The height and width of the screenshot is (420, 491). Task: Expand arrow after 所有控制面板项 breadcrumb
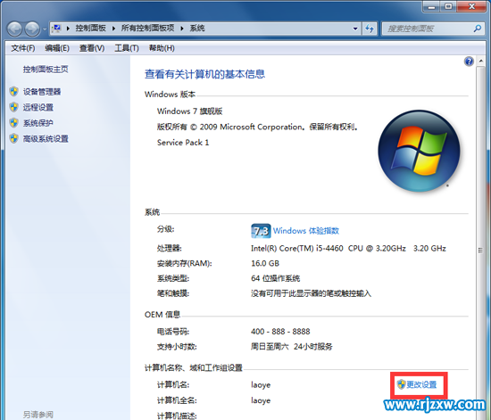(181, 29)
